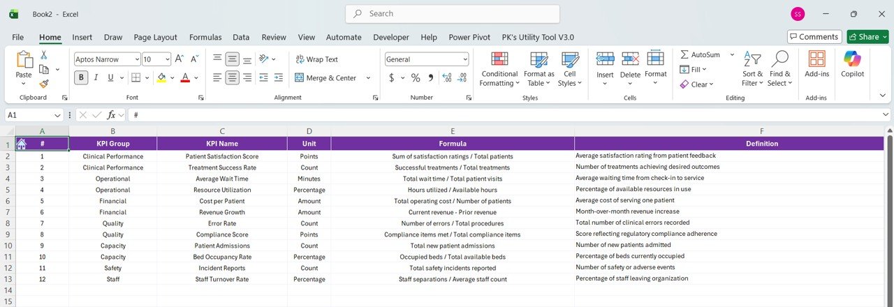Apply the Percent Style format
The height and width of the screenshot is (307, 894).
click(416, 77)
